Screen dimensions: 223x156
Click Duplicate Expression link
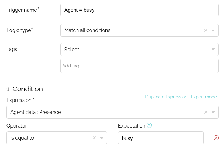[166, 97]
